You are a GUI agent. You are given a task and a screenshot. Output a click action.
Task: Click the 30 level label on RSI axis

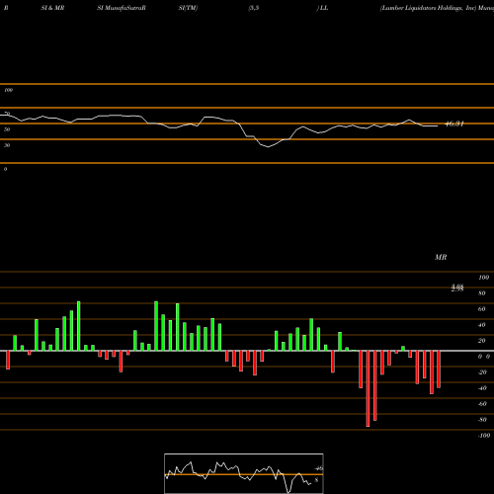(7, 145)
